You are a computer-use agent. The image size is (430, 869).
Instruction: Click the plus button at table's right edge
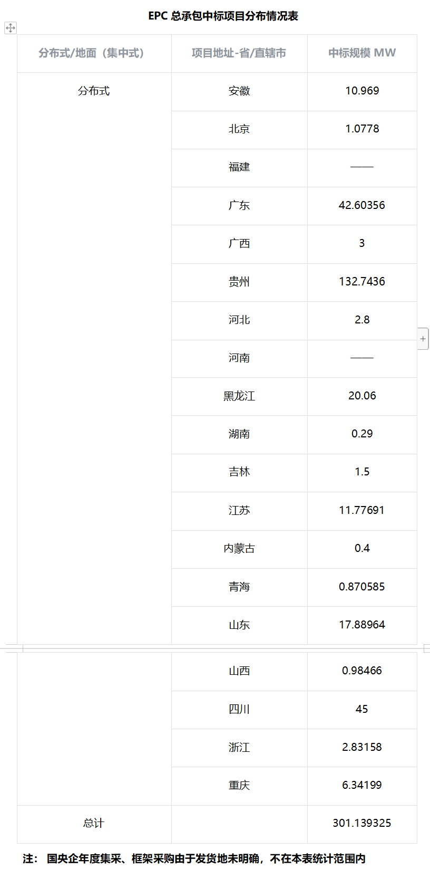point(423,339)
